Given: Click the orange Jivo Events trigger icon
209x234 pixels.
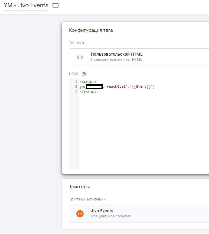Looking at the screenshot, I should (x=80, y=213).
